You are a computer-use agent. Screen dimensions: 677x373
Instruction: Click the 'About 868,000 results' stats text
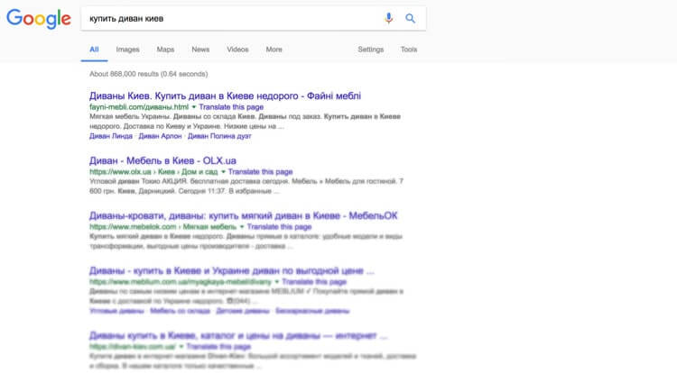[x=149, y=74]
